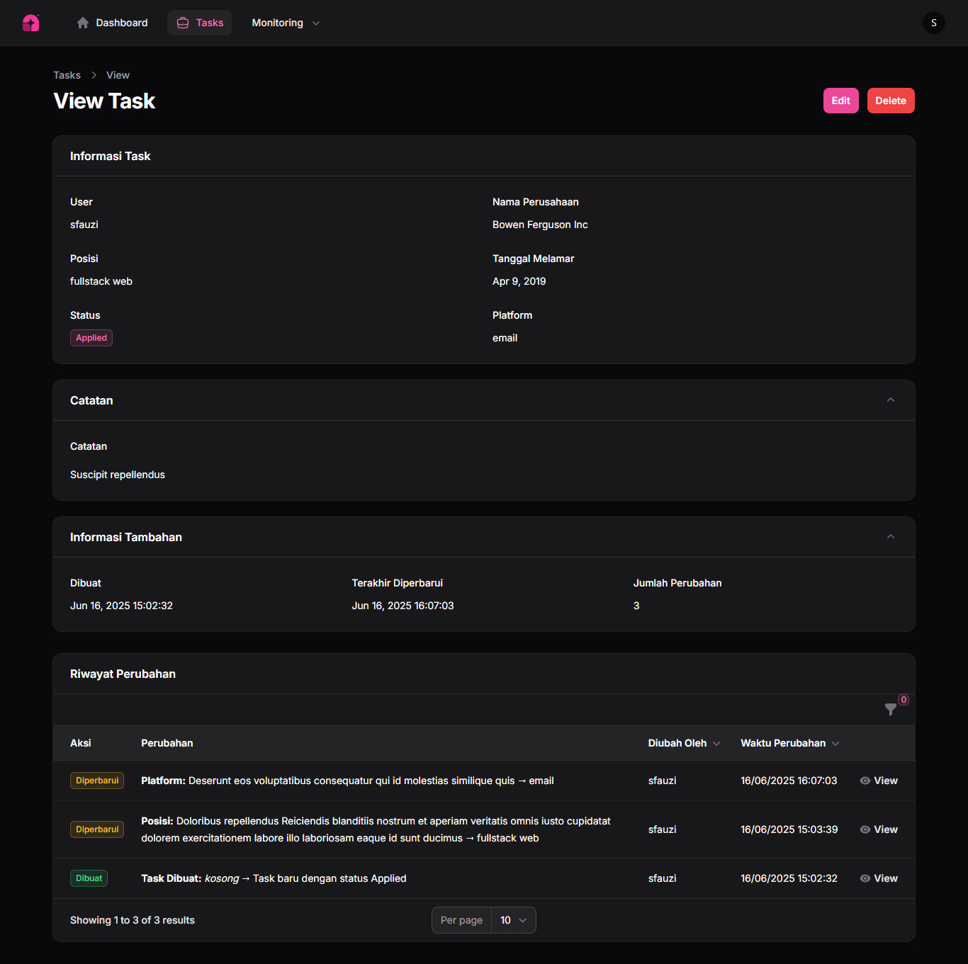Click the date Apr 9, 2019
The image size is (968, 964).
(519, 281)
